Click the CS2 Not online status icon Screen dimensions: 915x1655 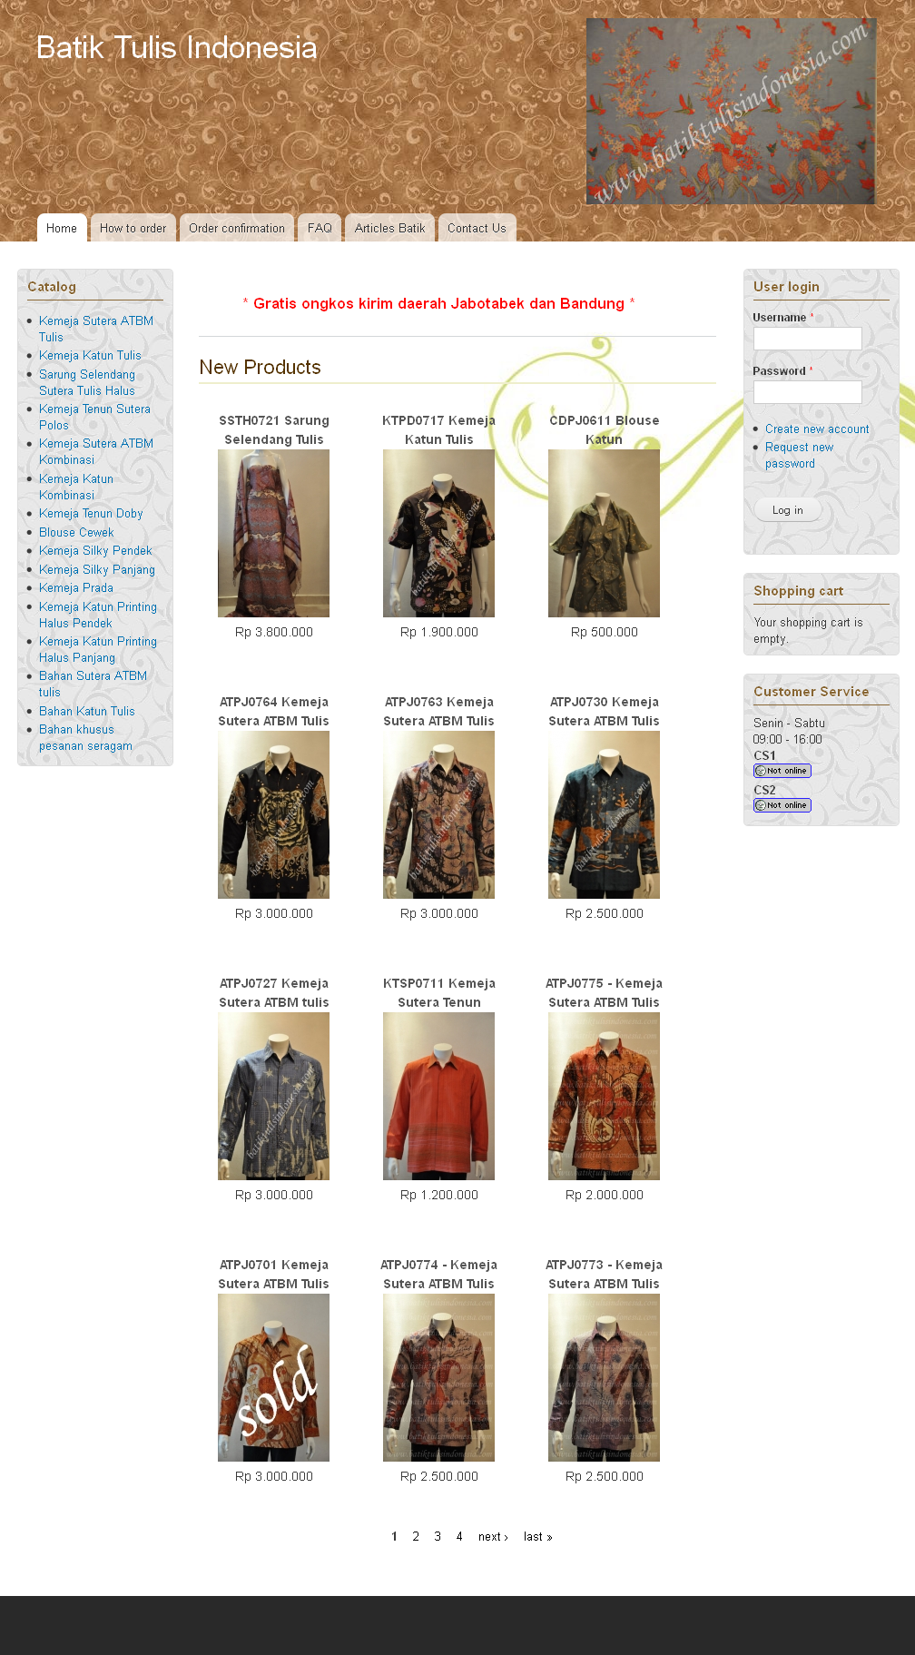point(782,805)
